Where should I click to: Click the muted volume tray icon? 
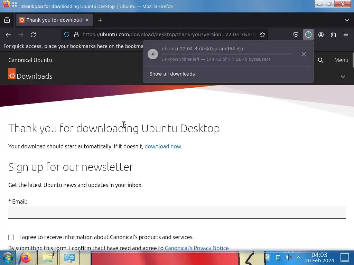point(288,257)
